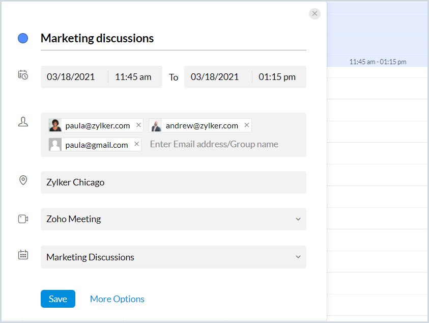This screenshot has height=323, width=429.
Task: Open the Marketing Discussions calendar dropdown
Action: [x=298, y=257]
